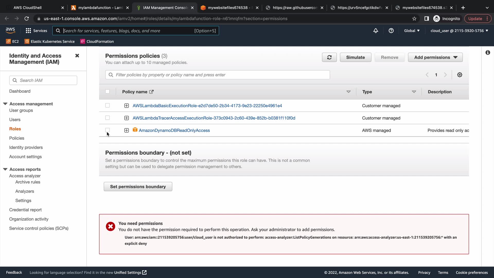Viewport: 494px width, 278px height.
Task: Close the IAM navigation sidebar
Action: click(77, 56)
